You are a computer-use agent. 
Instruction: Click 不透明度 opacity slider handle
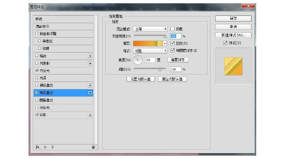tap(165, 36)
